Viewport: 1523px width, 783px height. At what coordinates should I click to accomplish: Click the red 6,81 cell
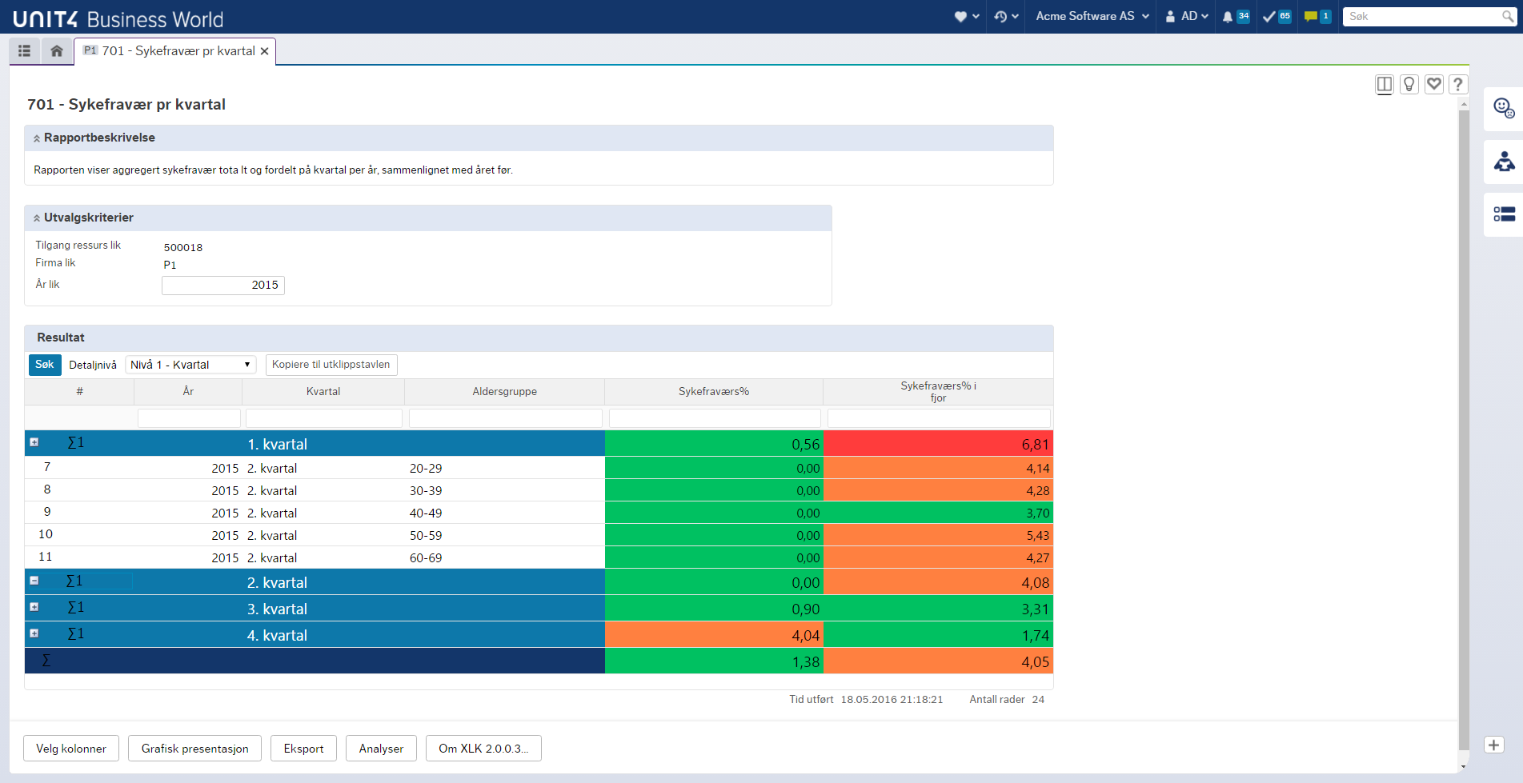(938, 444)
